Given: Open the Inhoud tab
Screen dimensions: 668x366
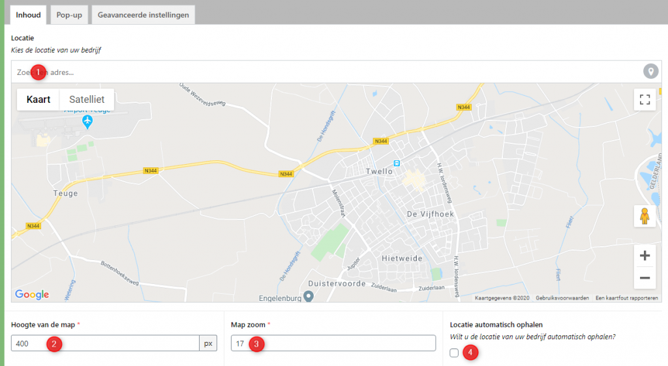Looking at the screenshot, I should tap(28, 14).
